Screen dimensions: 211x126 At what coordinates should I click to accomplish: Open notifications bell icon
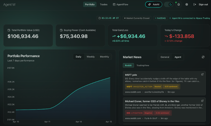point(178,4)
